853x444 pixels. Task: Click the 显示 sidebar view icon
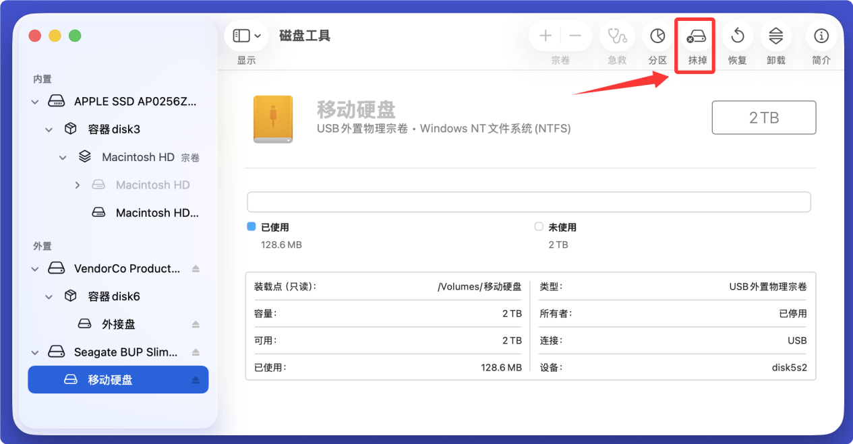pos(241,36)
